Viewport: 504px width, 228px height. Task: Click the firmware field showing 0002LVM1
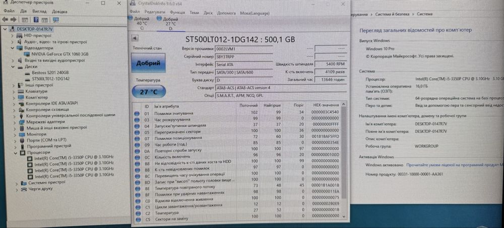[x=244, y=48]
